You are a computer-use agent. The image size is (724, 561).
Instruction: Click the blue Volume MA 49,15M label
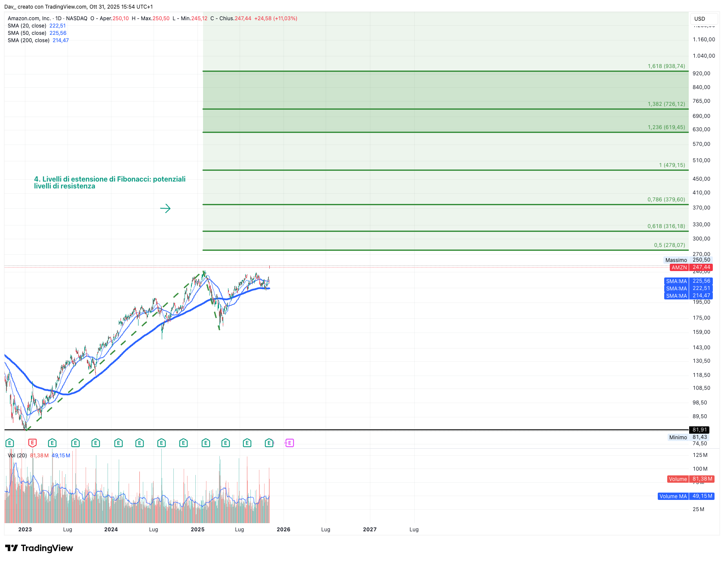(x=686, y=496)
